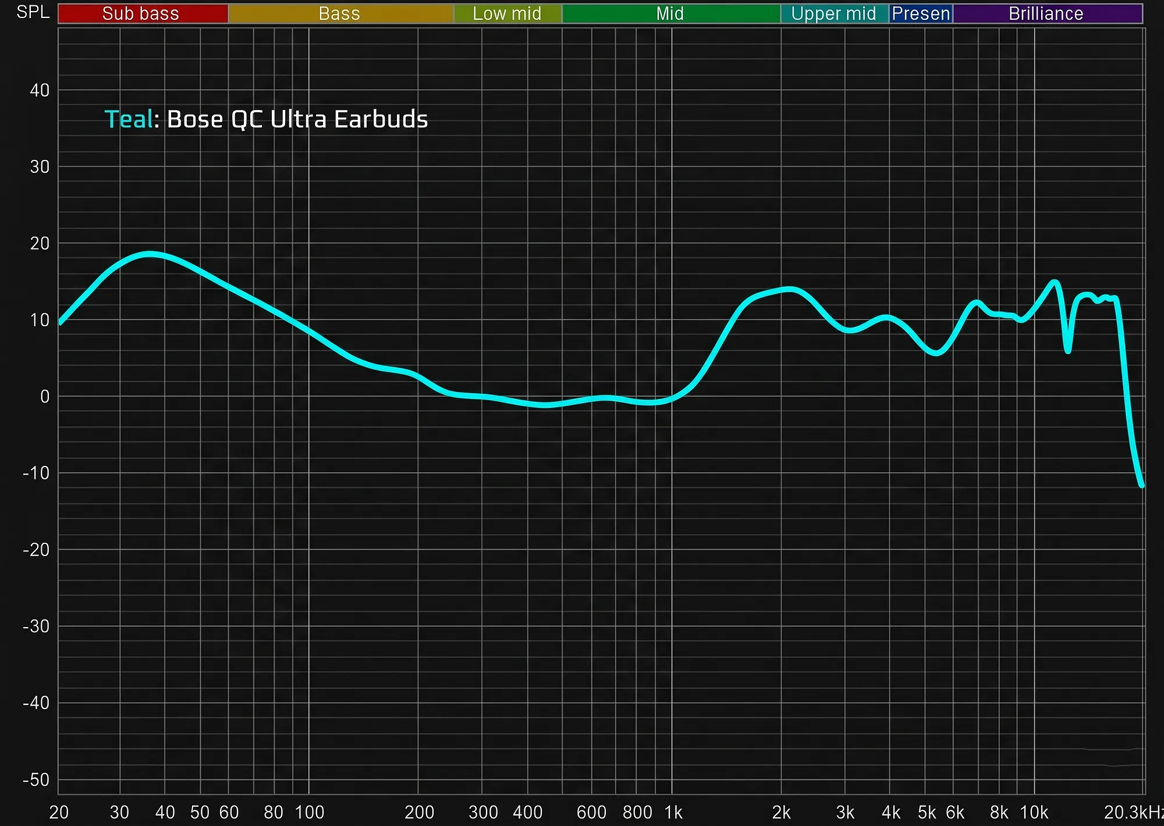This screenshot has height=826, width=1164.
Task: Click the 600 frequency axis label
Action: point(592,812)
